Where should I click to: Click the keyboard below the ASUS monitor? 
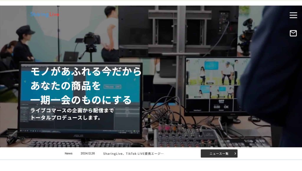[80, 144]
